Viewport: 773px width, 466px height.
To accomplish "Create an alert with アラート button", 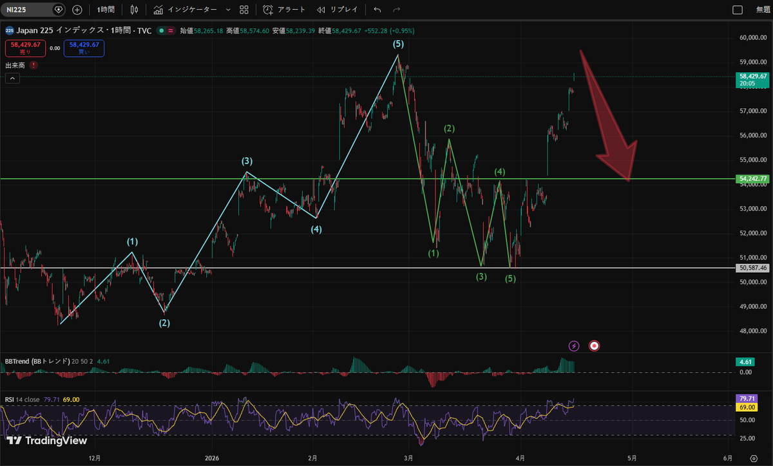I will click(x=284, y=10).
